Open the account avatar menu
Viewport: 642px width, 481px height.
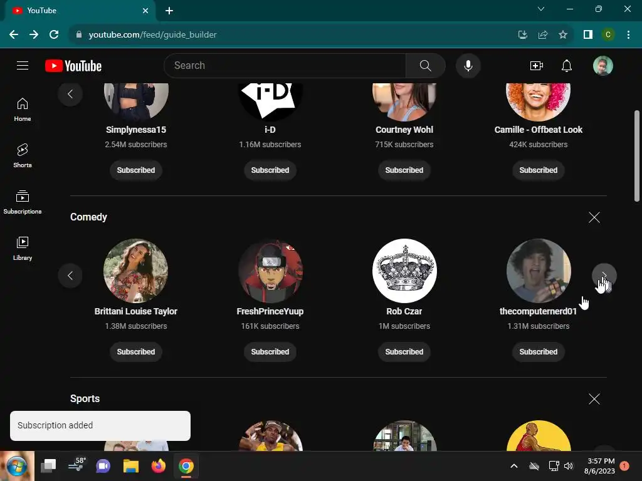coord(603,65)
